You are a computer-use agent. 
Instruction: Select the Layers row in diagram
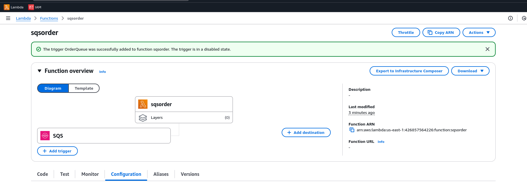point(184,117)
